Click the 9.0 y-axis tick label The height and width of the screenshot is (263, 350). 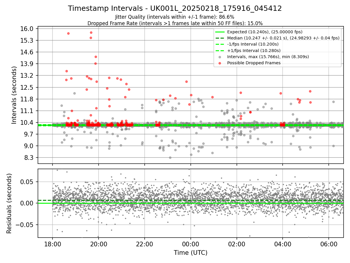(29, 146)
